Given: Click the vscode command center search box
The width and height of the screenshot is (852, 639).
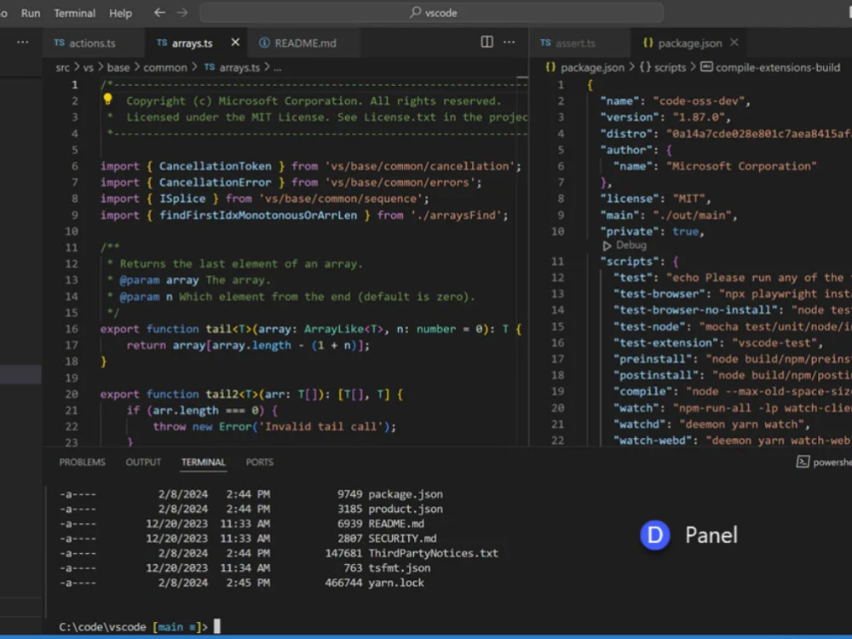Looking at the screenshot, I should click(432, 13).
